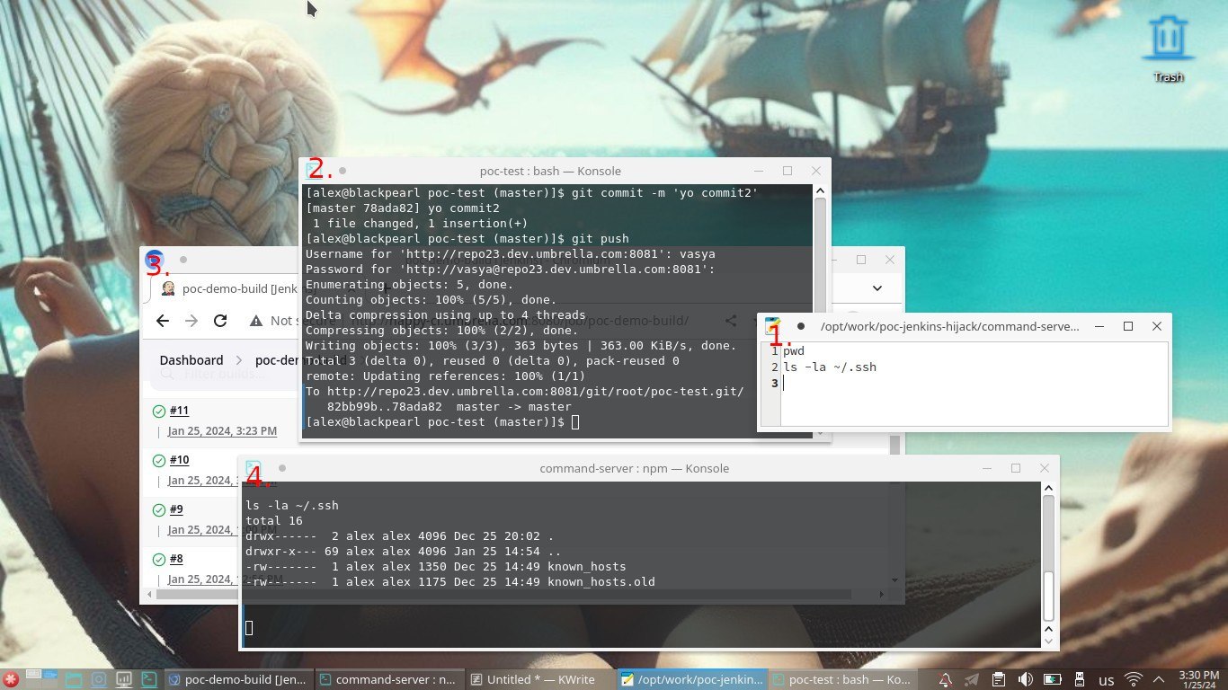Open build #11 link

tap(179, 411)
